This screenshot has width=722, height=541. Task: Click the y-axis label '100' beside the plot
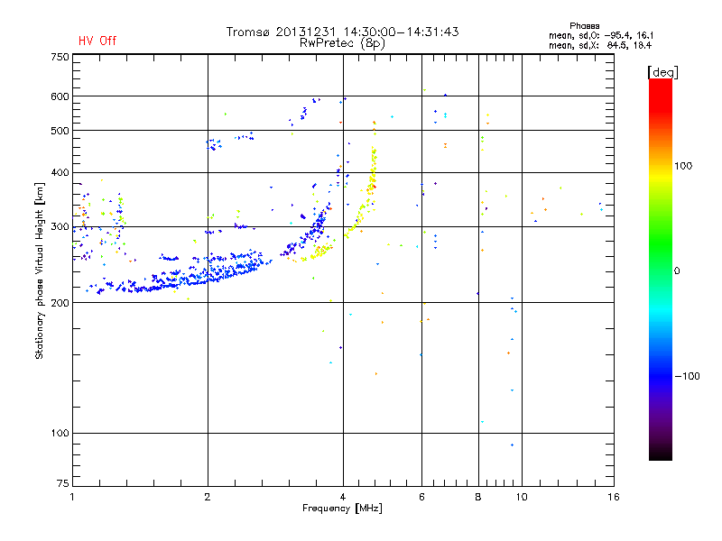(60, 434)
